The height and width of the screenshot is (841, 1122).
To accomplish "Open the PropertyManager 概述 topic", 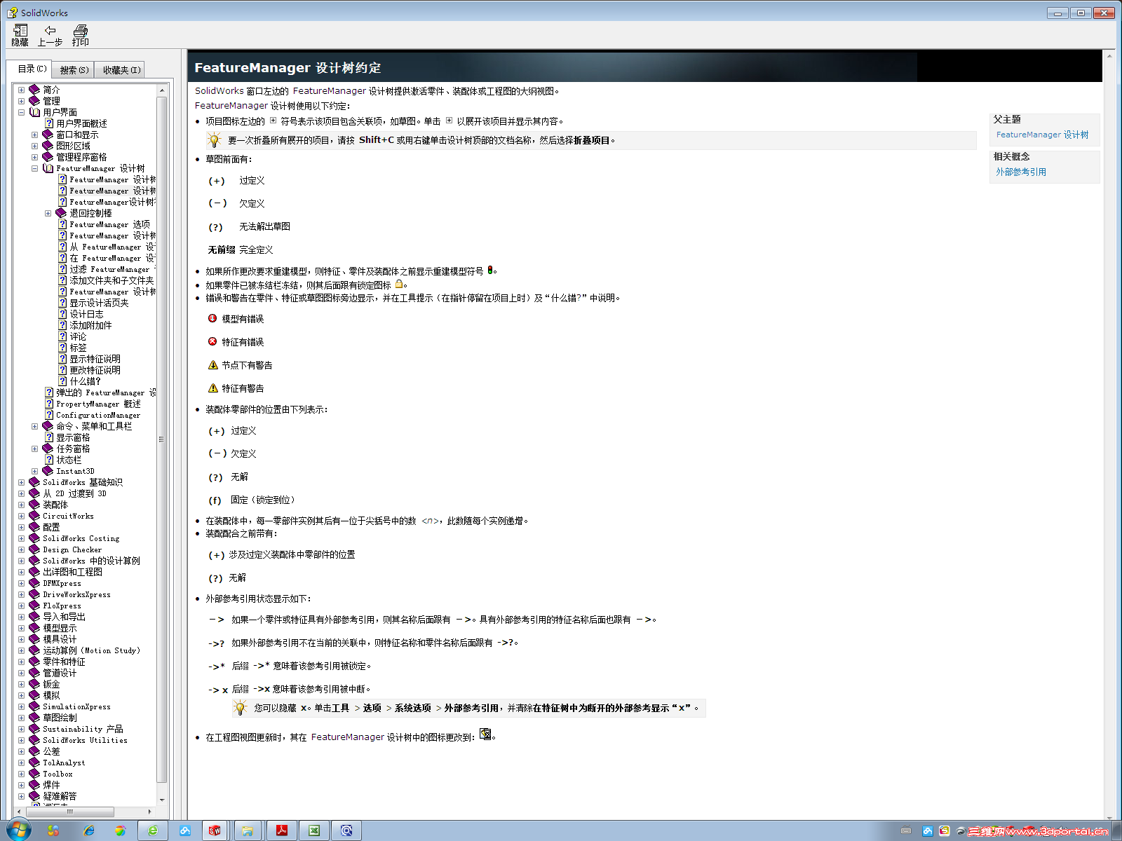I will pyautogui.click(x=98, y=404).
